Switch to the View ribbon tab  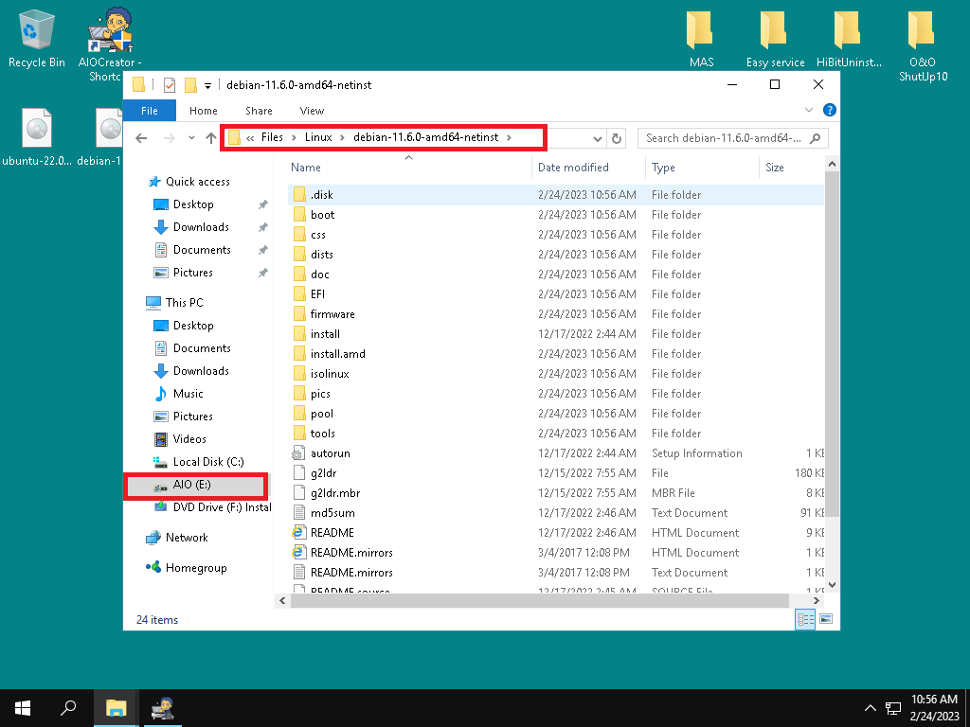[x=312, y=111]
